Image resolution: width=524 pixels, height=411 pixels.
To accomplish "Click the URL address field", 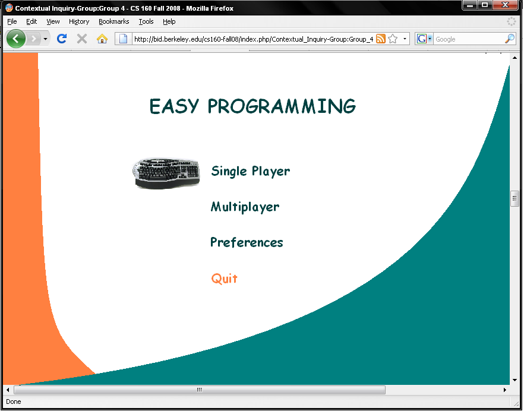I will click(253, 39).
